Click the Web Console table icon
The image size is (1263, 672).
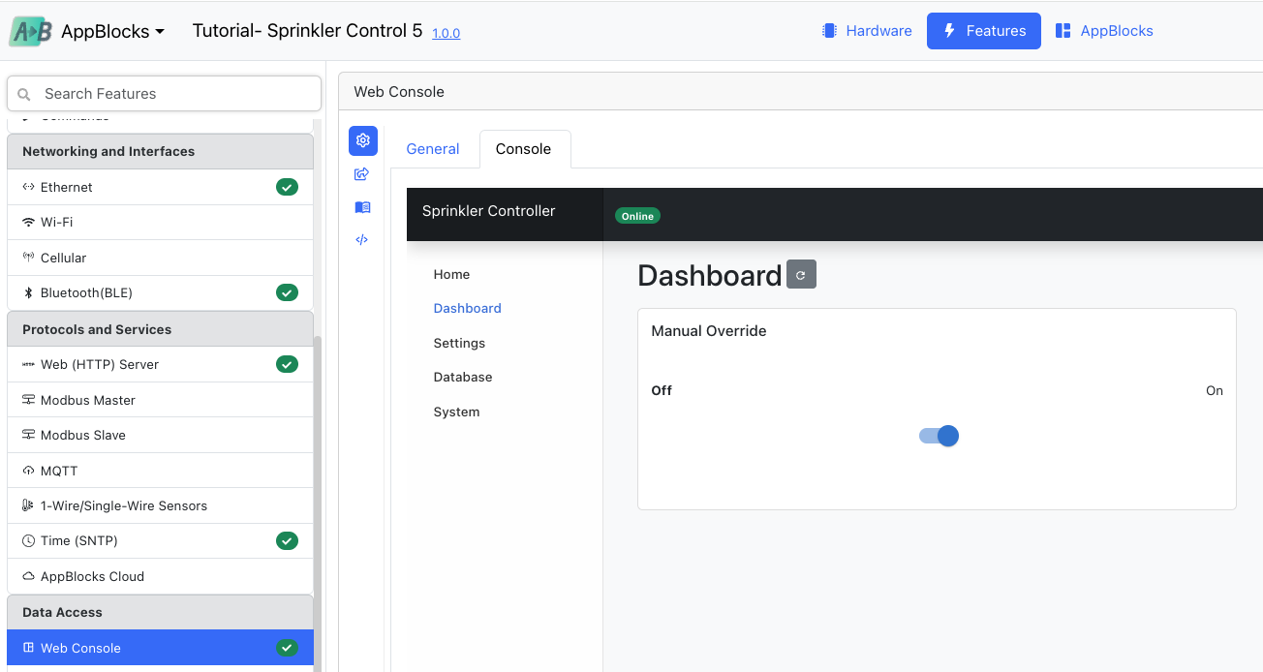pyautogui.click(x=28, y=648)
